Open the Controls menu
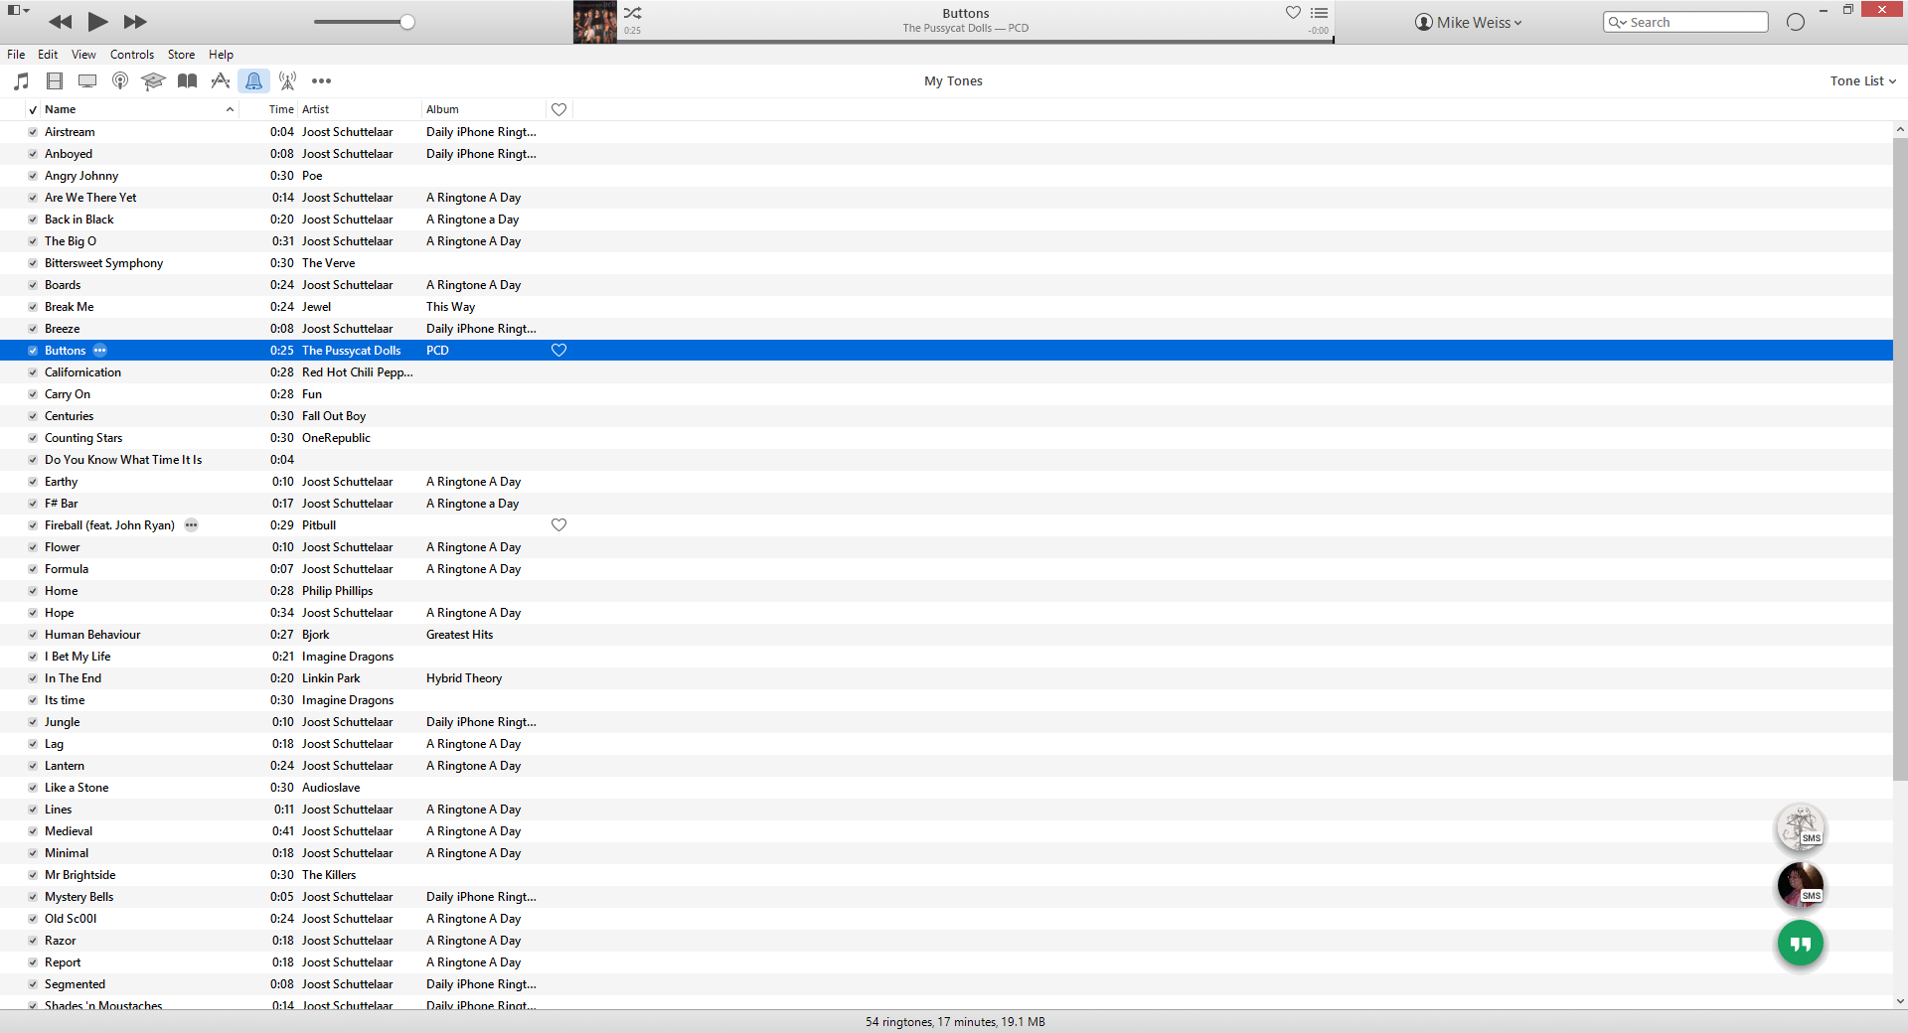The width and height of the screenshot is (1908, 1033). point(132,55)
